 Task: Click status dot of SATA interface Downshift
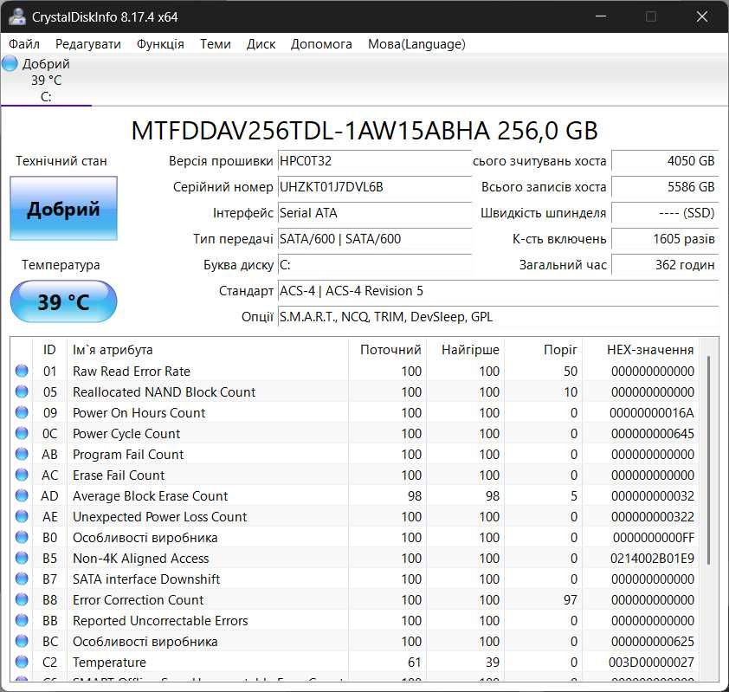(22, 579)
